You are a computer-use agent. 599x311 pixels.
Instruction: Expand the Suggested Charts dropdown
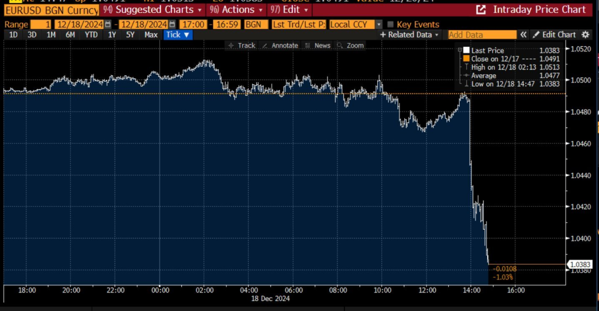(x=152, y=10)
